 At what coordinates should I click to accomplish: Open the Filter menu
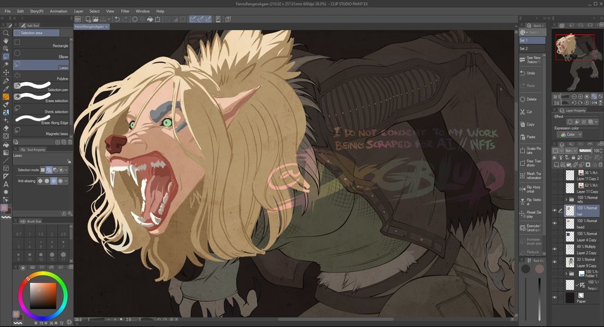tap(125, 11)
